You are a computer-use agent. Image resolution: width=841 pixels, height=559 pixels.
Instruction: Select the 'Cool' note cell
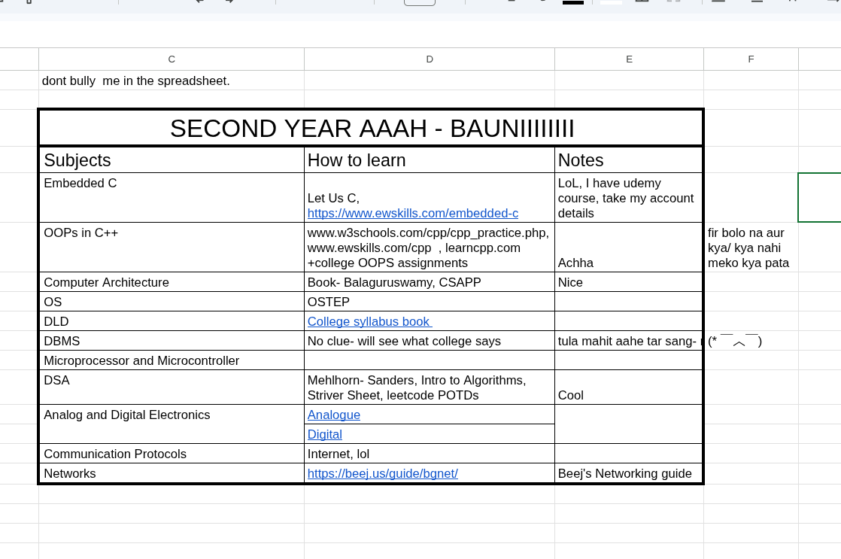tap(629, 387)
